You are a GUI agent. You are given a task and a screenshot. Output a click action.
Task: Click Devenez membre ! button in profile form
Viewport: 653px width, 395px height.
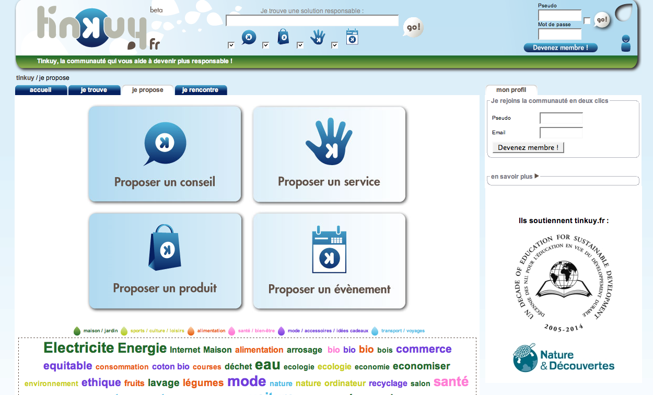528,147
